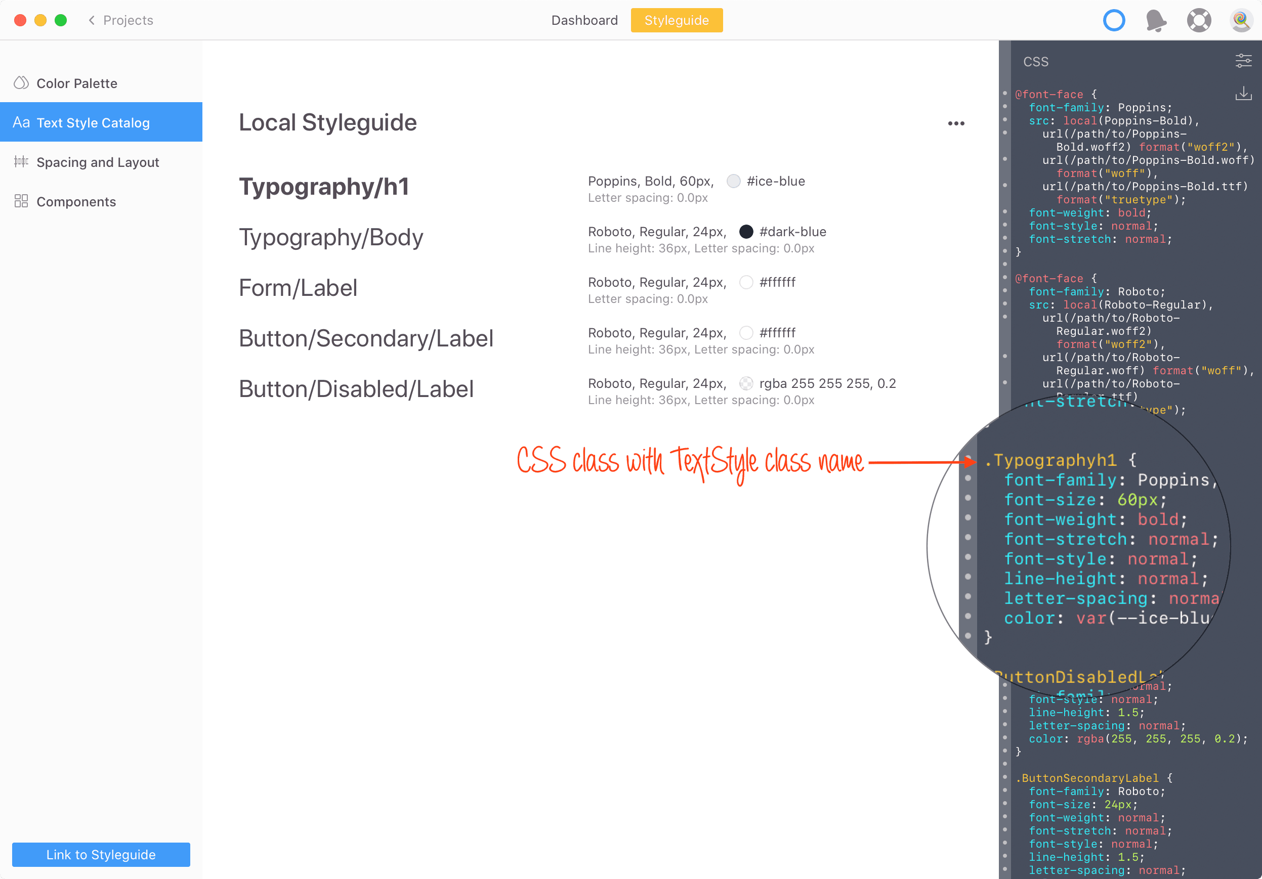Image resolution: width=1262 pixels, height=879 pixels.
Task: Click the Form/Label #ffffff color swatch
Action: coord(746,282)
